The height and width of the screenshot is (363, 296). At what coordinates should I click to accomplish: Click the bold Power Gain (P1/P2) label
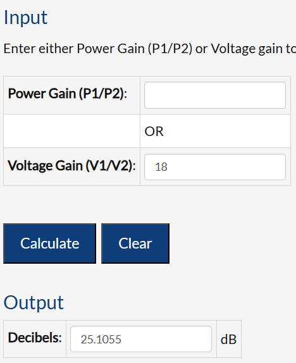[x=68, y=94]
